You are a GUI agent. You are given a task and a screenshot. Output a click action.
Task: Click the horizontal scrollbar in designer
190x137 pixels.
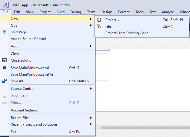[146, 128]
